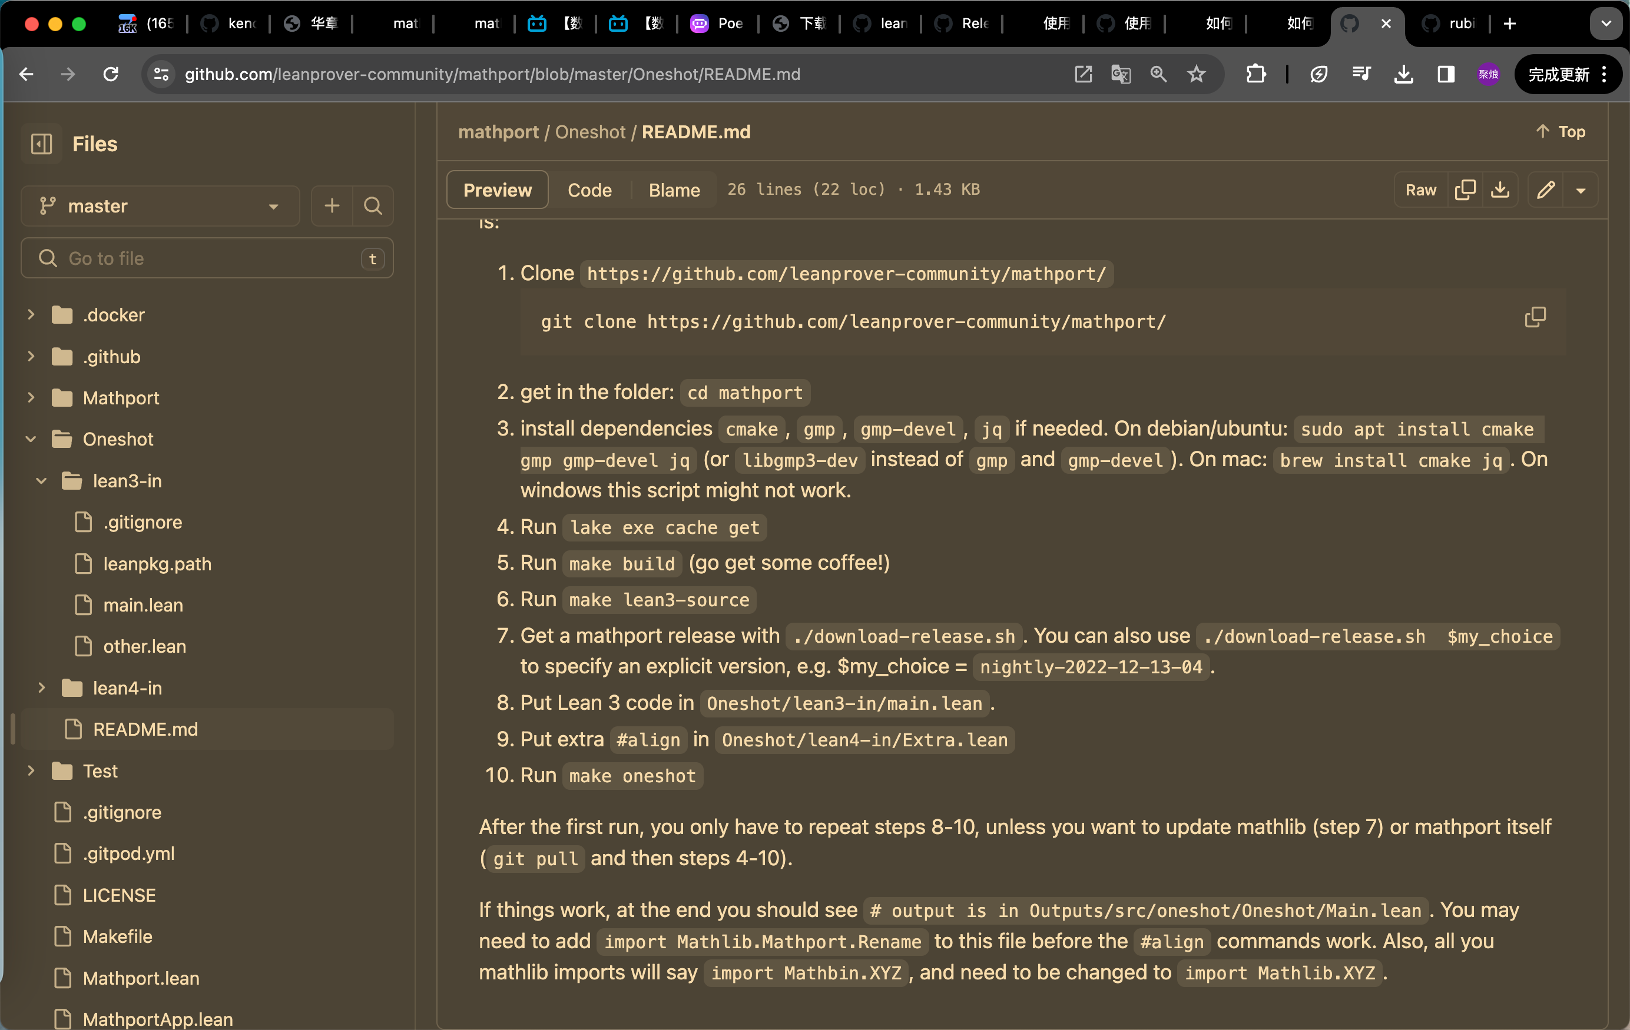Click the add file plus icon
Screen dimensions: 1630x1030
pos(332,206)
